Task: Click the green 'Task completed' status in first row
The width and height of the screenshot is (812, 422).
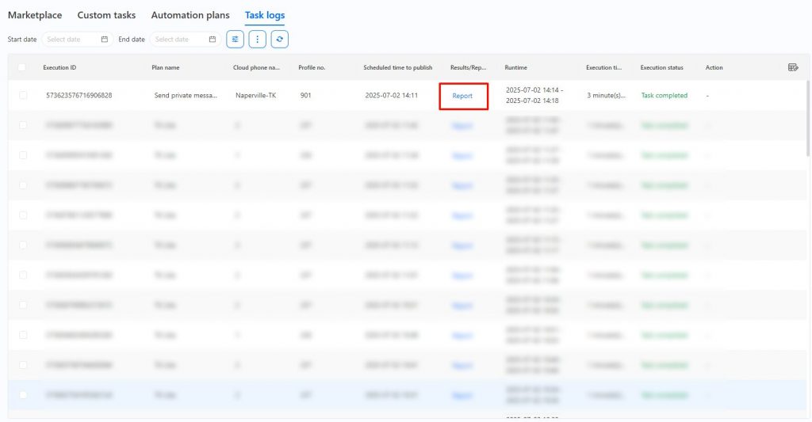Action: click(665, 95)
